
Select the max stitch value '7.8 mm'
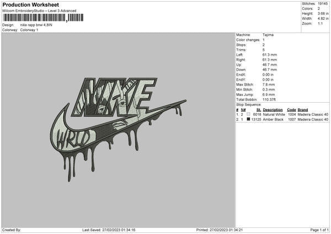pos(269,84)
